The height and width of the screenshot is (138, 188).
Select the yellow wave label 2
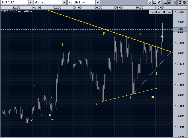click(52, 120)
